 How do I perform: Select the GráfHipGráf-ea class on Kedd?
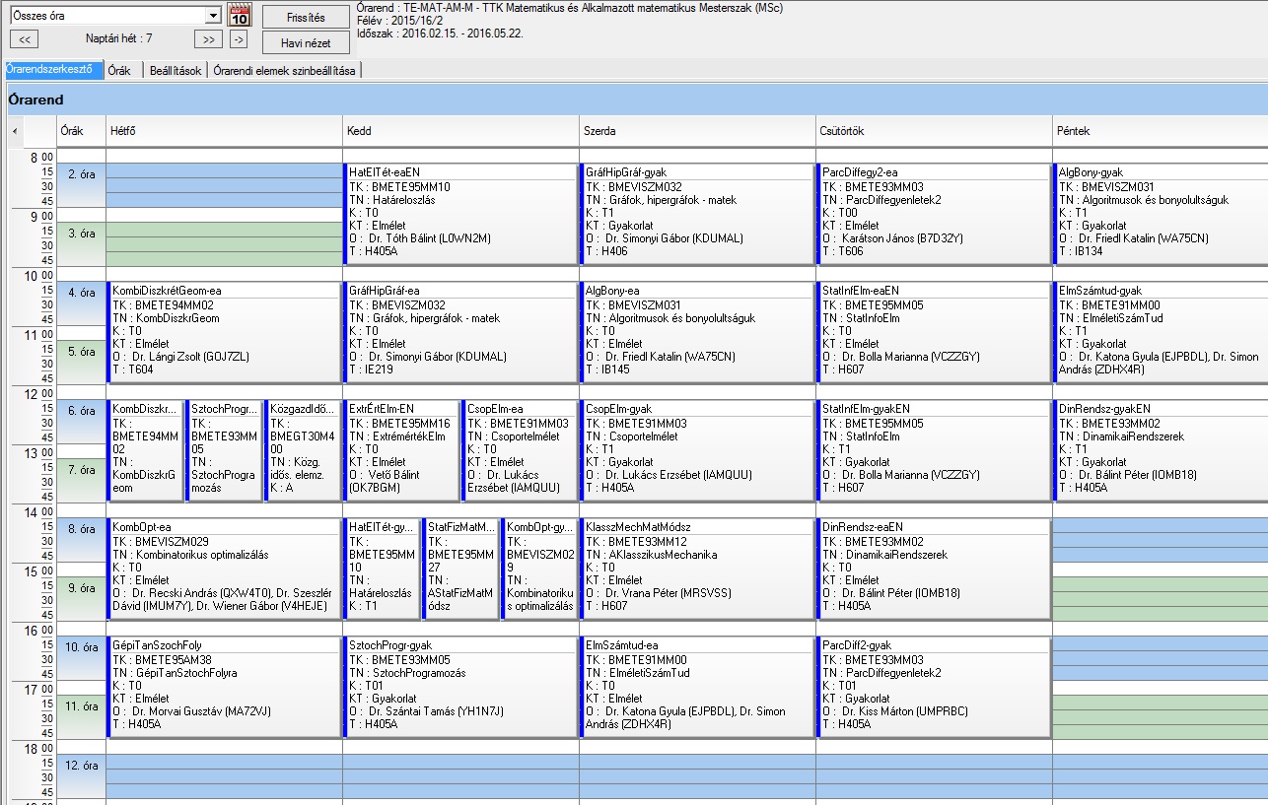pyautogui.click(x=460, y=332)
